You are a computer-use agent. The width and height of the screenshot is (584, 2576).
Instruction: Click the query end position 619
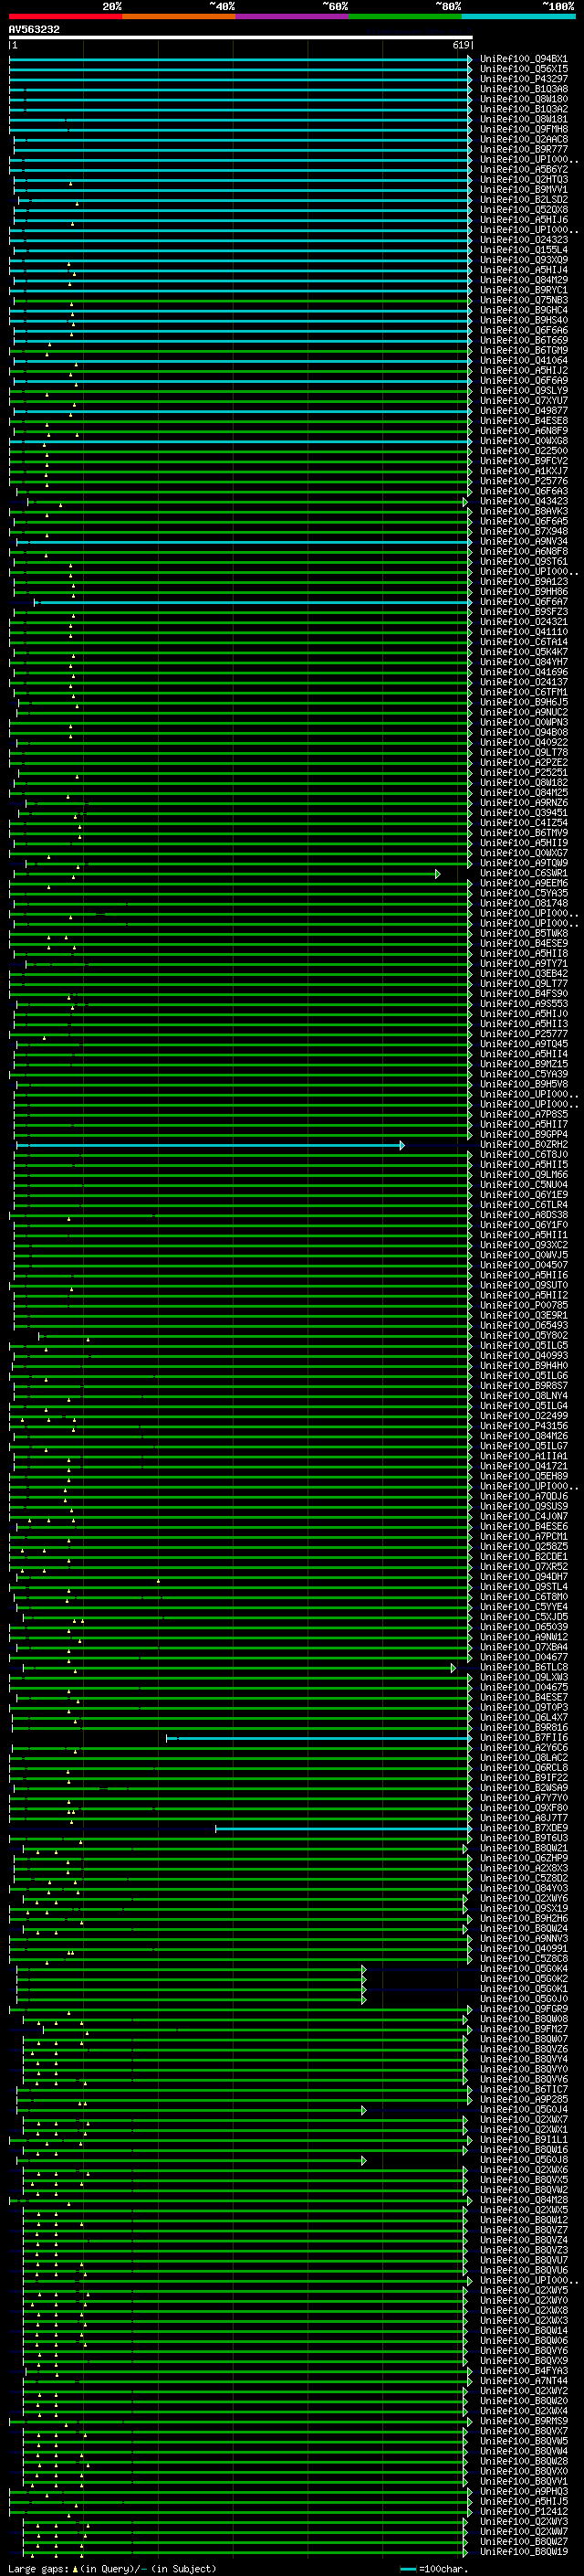coord(460,46)
